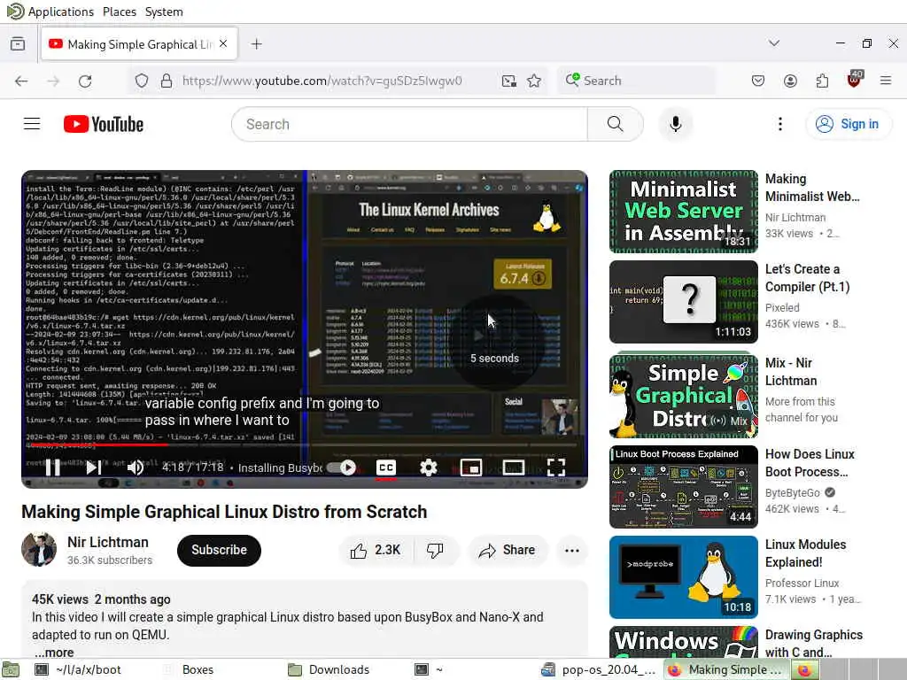
Task: Subscribe to Nir Lichtman
Action: tap(220, 551)
